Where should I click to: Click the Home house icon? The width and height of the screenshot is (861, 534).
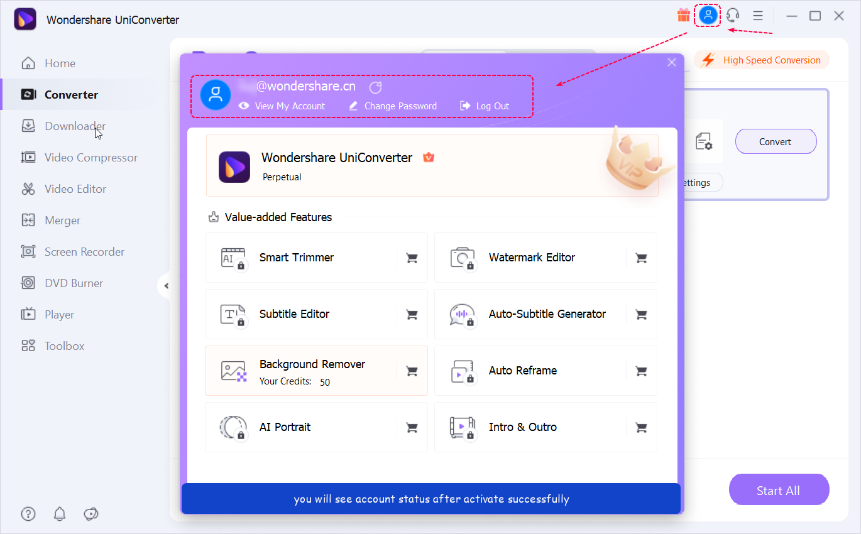28,63
